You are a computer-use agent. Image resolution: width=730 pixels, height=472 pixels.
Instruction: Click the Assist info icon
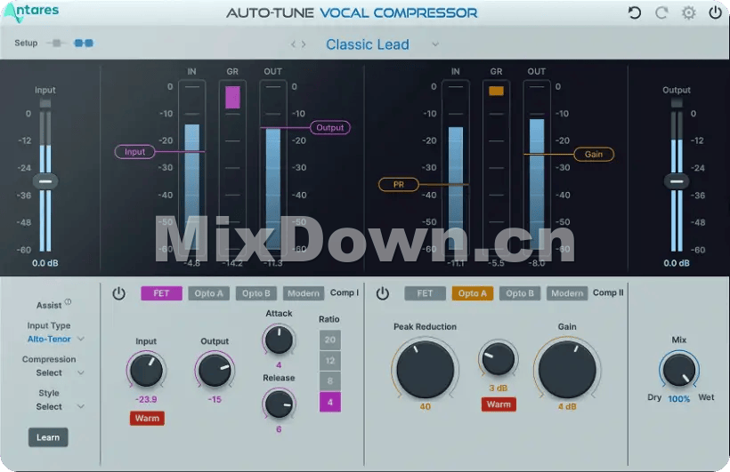pos(68,302)
